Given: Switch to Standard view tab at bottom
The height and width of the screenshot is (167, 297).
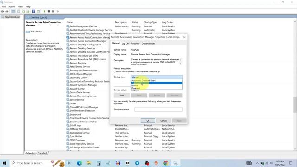Looking at the screenshot, I should tap(42, 153).
